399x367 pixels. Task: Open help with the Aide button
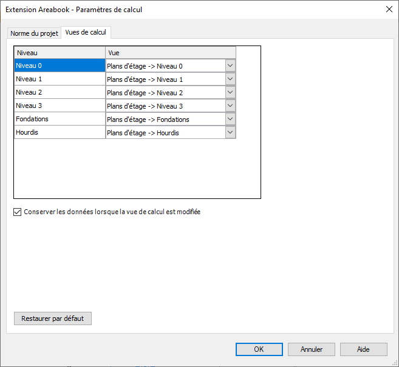363,349
